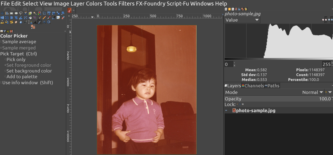Select the Move tool
Viewport: 333px width, 155px height.
2,13
